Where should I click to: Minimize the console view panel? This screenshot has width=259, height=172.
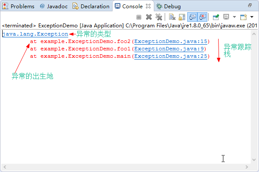click(x=250, y=5)
